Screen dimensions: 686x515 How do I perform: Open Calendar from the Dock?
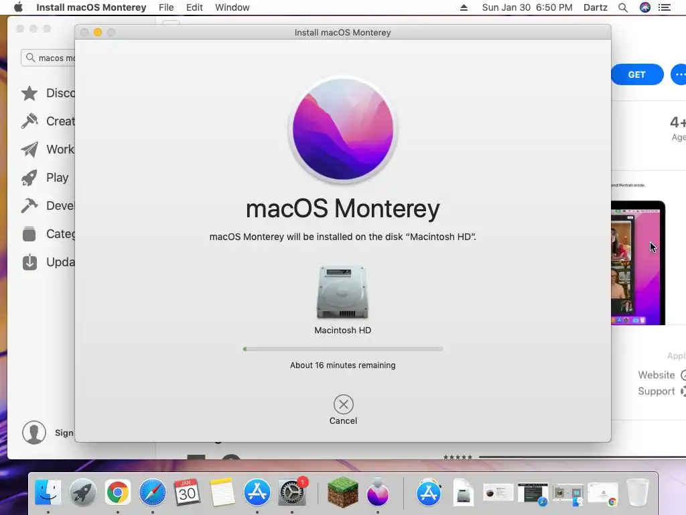[x=188, y=492]
